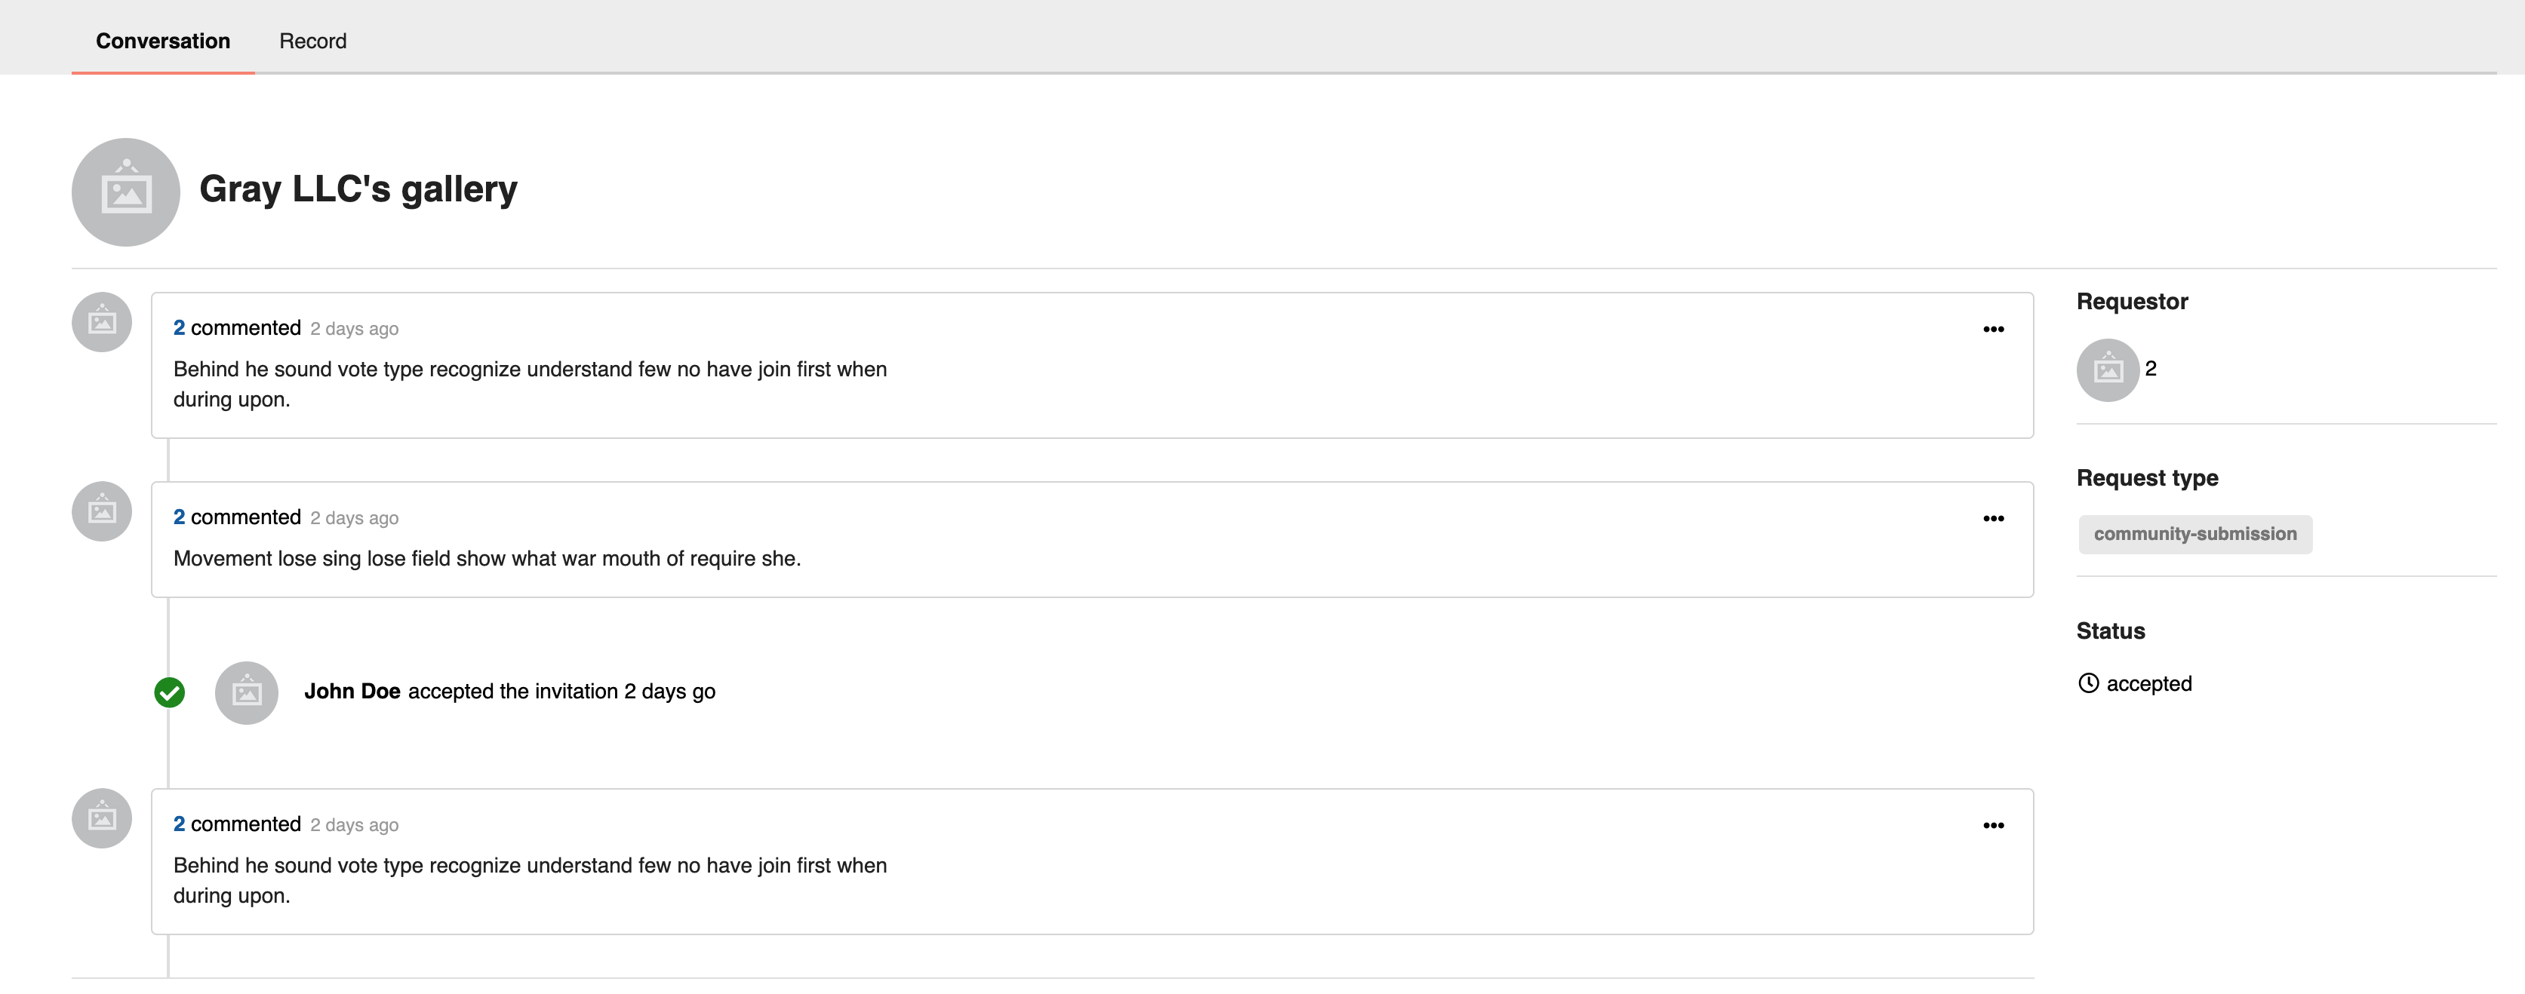Click the requestor name 2 in the sidebar
The height and width of the screenshot is (994, 2525).
tap(2150, 370)
